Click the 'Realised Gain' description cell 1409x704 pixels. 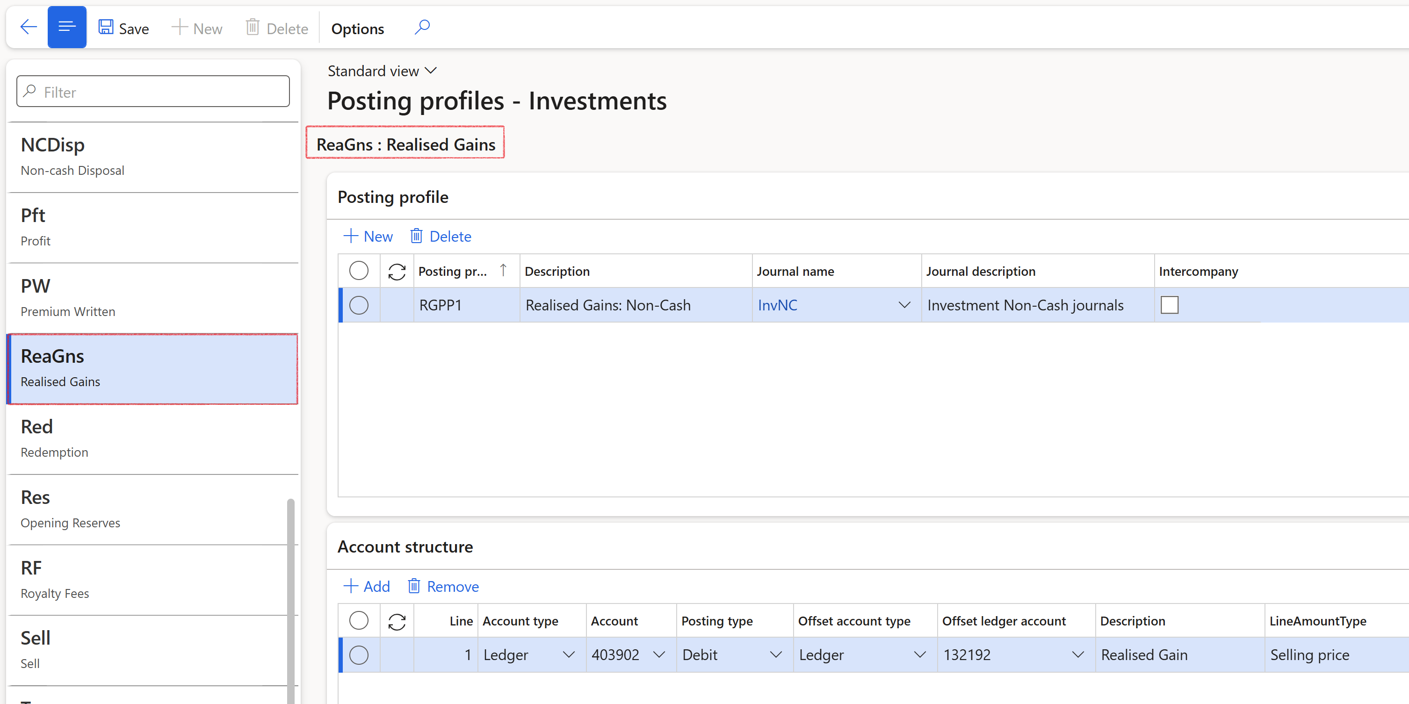pos(1180,655)
